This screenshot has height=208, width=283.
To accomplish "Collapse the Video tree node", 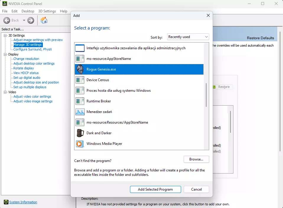I will [x=5, y=92].
